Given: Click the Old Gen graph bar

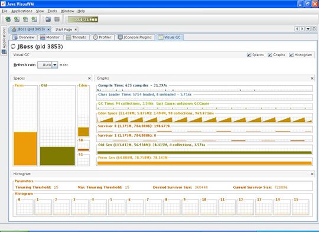Looking at the screenshot, I should (204, 153).
